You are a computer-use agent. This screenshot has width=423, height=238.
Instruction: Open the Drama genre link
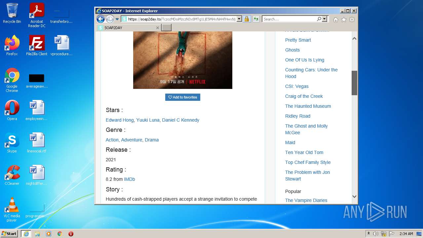152,140
